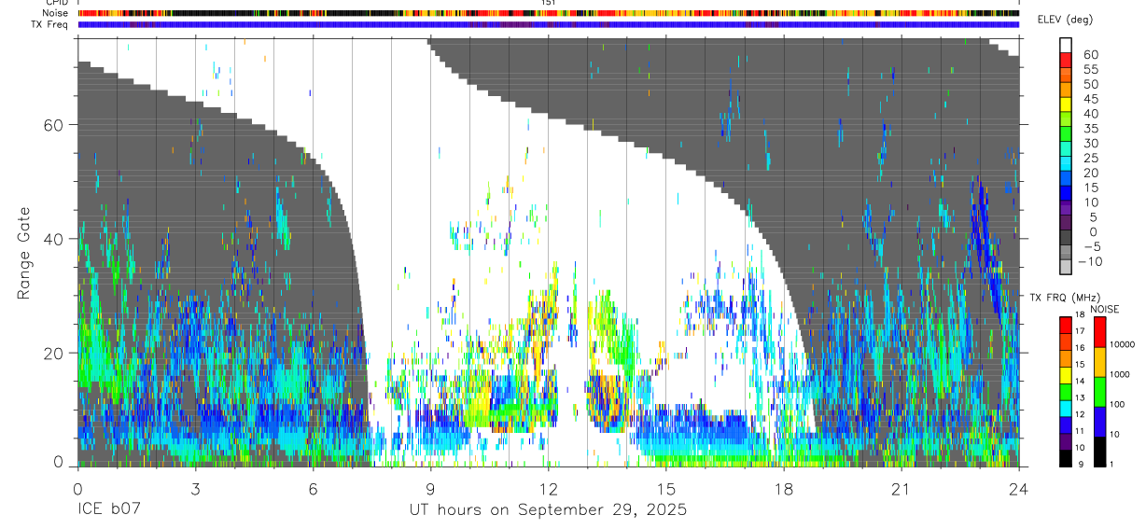Click Range Gate axis label '60'

[x=53, y=124]
